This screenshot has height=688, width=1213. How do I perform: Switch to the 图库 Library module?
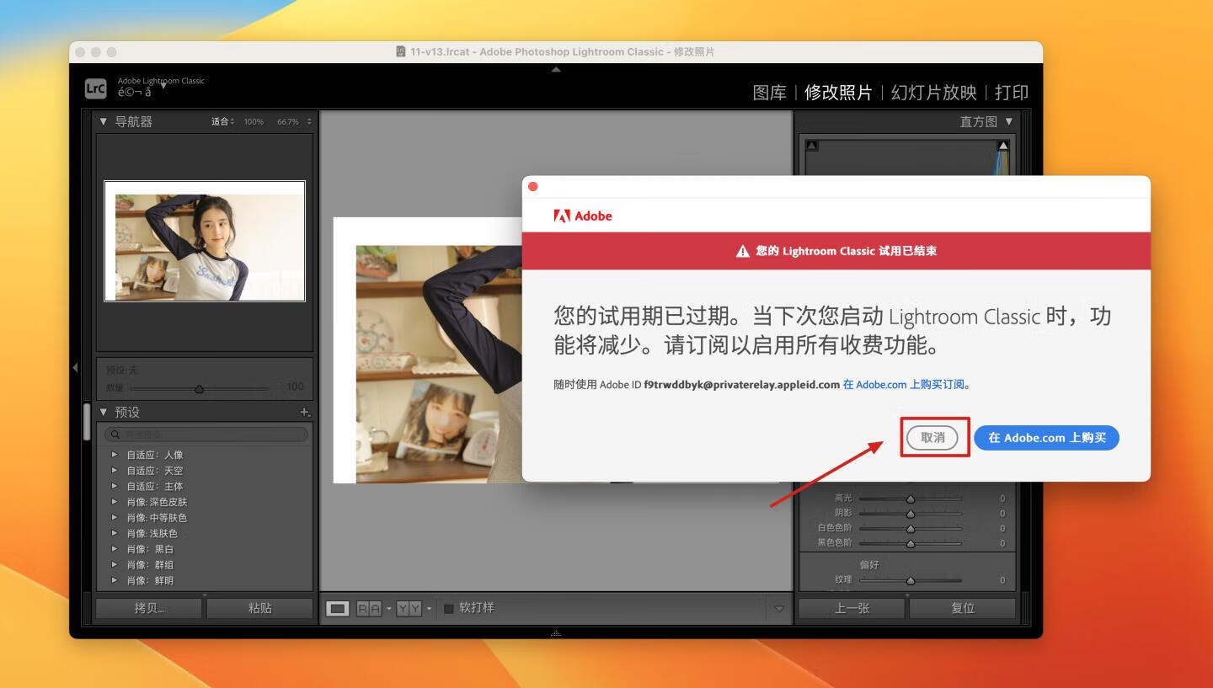(769, 93)
